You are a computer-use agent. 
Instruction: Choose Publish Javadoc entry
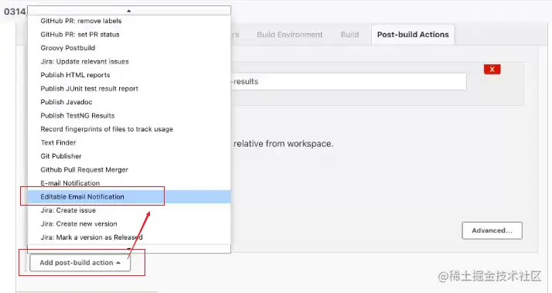(129, 102)
